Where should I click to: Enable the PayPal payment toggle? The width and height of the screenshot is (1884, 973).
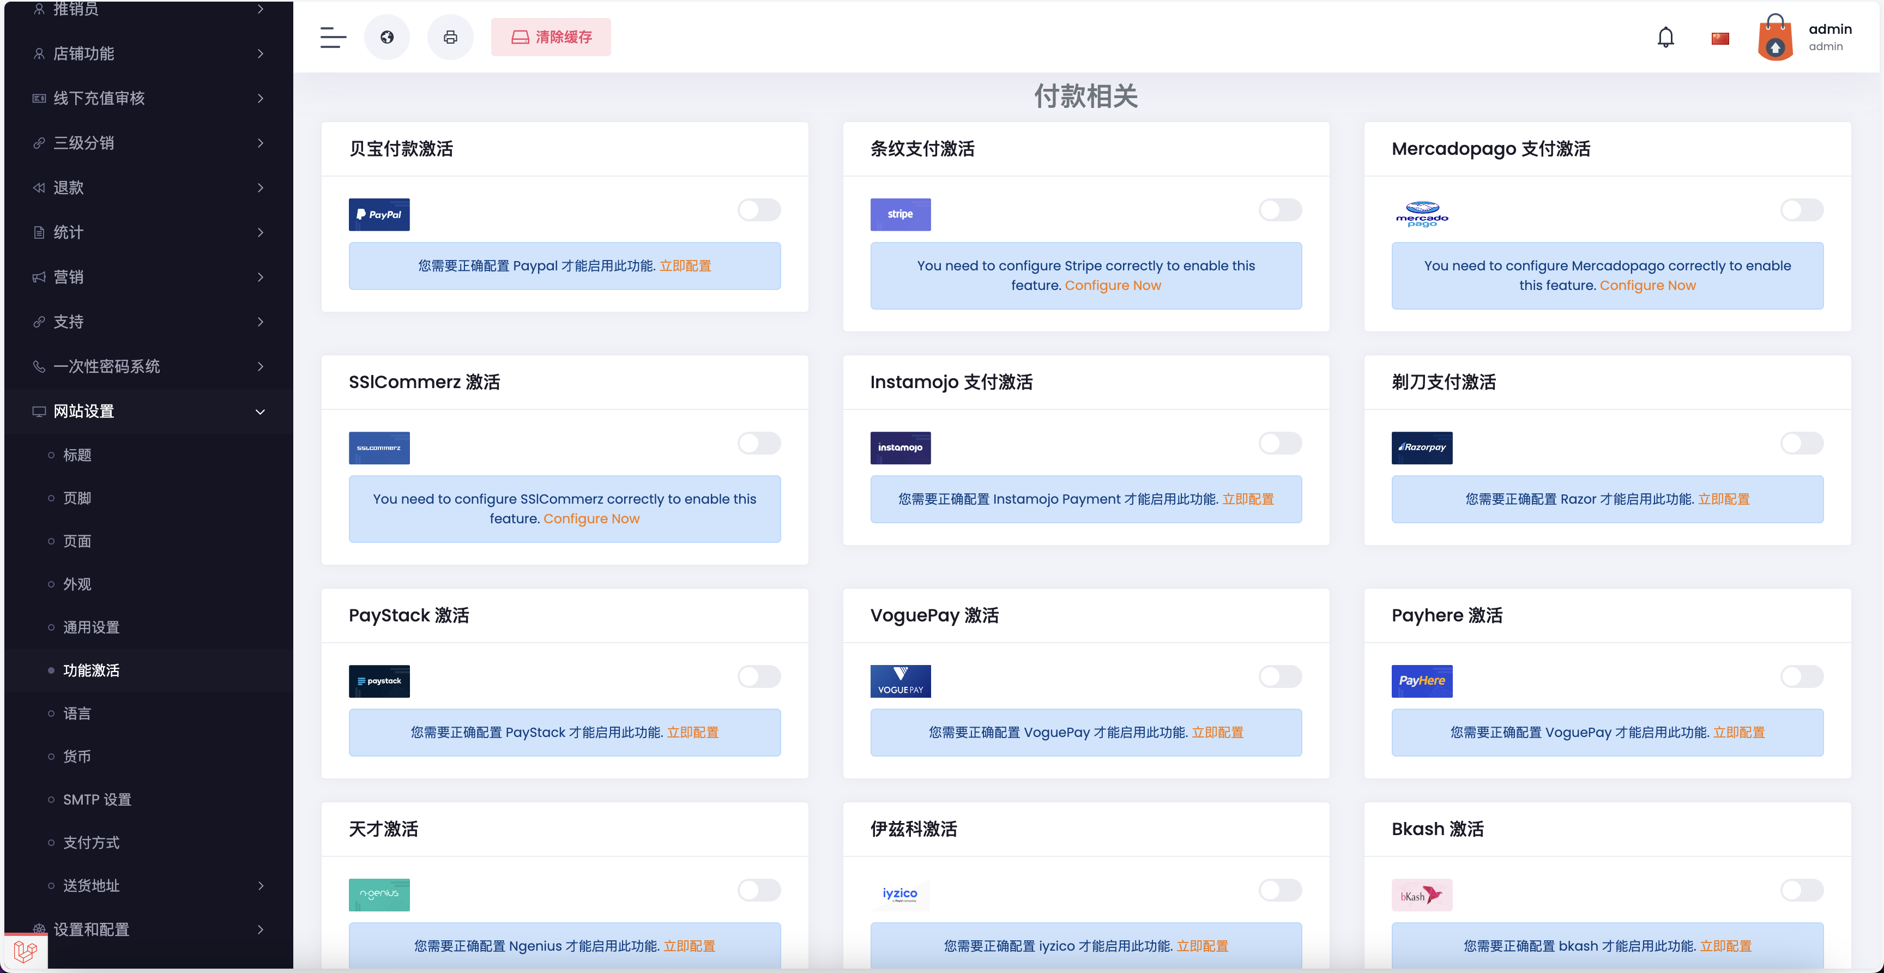coord(759,210)
